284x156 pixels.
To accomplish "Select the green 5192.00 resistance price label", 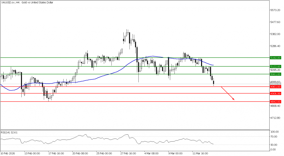I will click(x=275, y=58).
